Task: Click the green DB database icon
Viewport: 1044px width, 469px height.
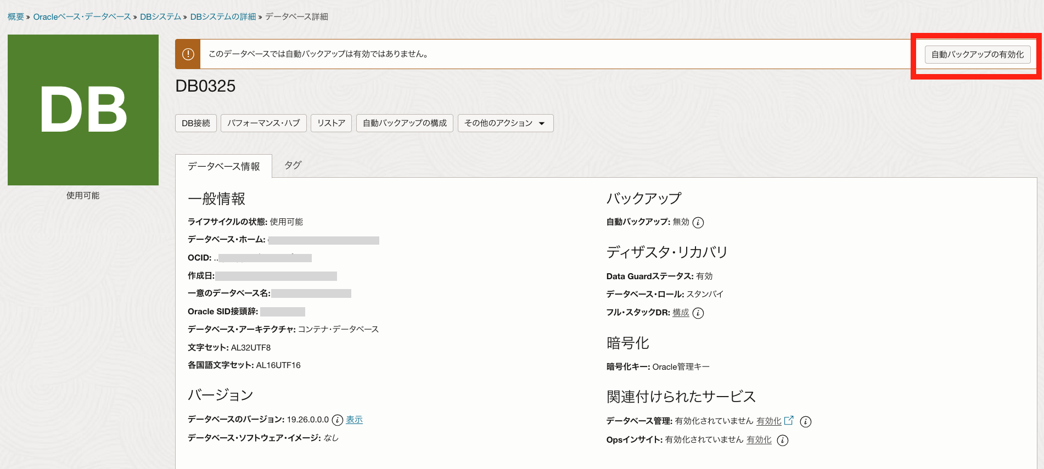Action: coord(83,110)
